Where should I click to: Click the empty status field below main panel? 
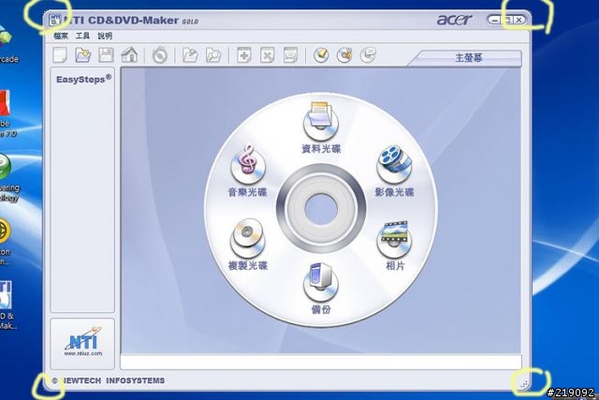tap(321, 362)
